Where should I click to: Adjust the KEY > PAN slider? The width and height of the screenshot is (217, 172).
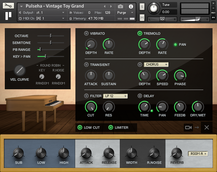click(x=51, y=56)
